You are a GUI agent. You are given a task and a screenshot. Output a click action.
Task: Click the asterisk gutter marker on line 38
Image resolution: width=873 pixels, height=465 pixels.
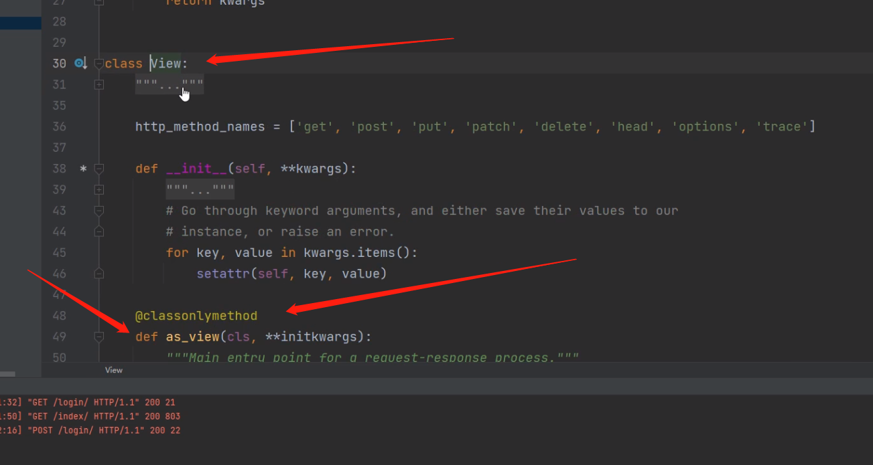click(83, 169)
